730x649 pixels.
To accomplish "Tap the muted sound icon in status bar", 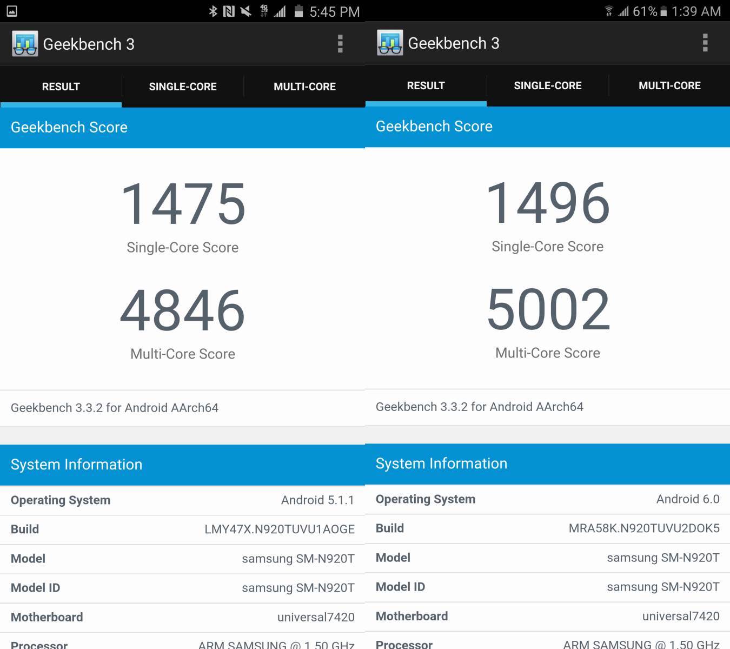I will [x=245, y=11].
